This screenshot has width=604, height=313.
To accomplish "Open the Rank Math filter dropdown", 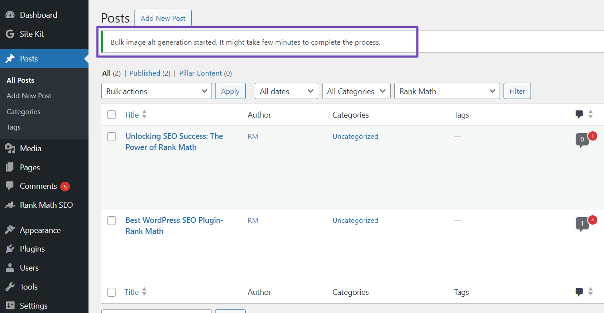I will point(447,91).
